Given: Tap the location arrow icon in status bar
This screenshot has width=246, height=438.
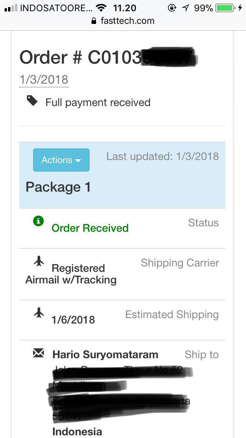Looking at the screenshot, I should pos(185,8).
